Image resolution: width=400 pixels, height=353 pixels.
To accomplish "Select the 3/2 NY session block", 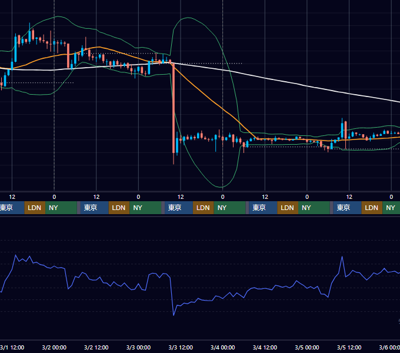I will 146,208.
